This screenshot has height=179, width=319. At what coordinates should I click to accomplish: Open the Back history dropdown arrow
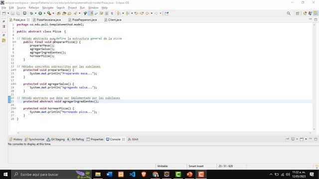(152, 13)
